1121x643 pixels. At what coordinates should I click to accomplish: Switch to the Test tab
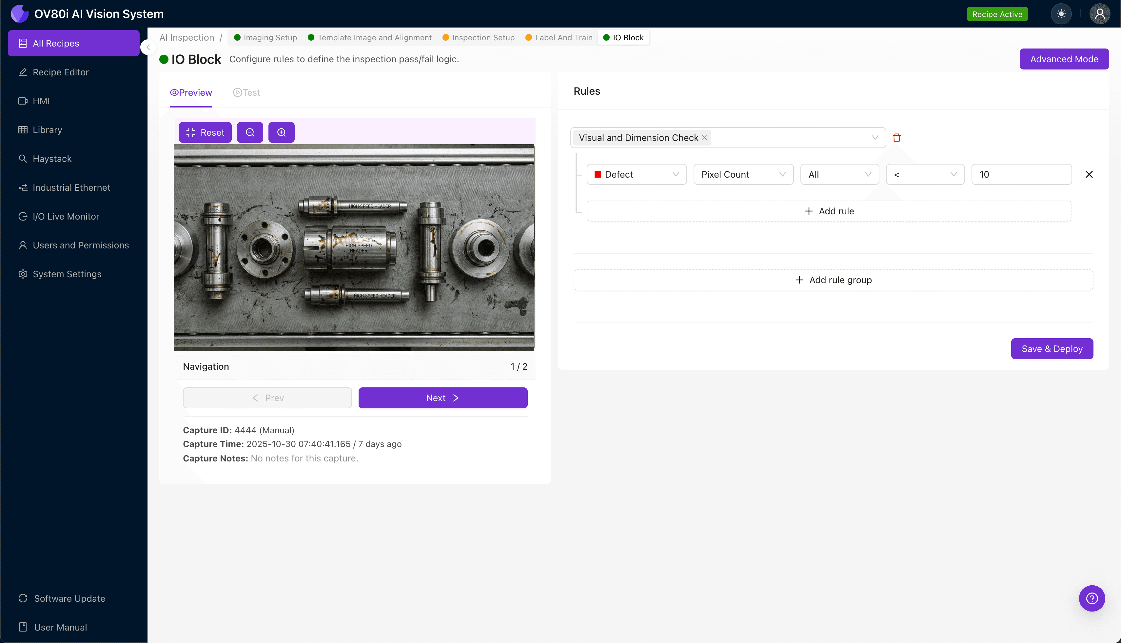click(246, 92)
